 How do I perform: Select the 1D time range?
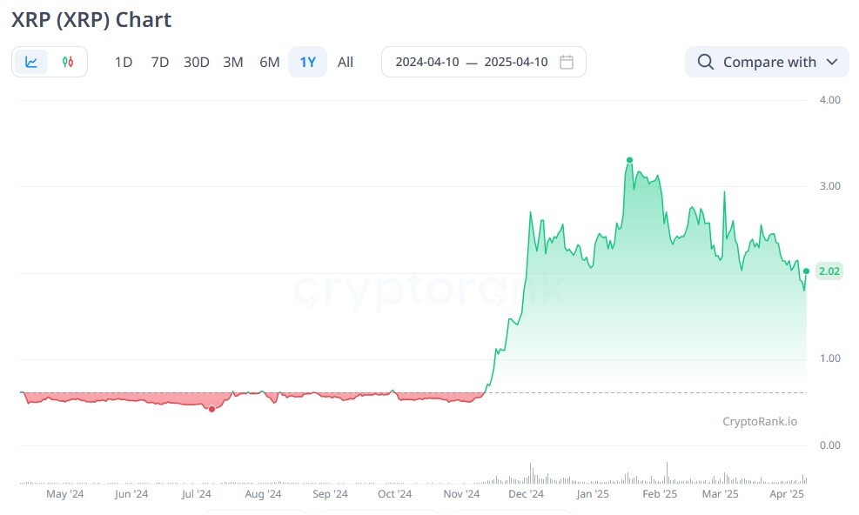124,62
